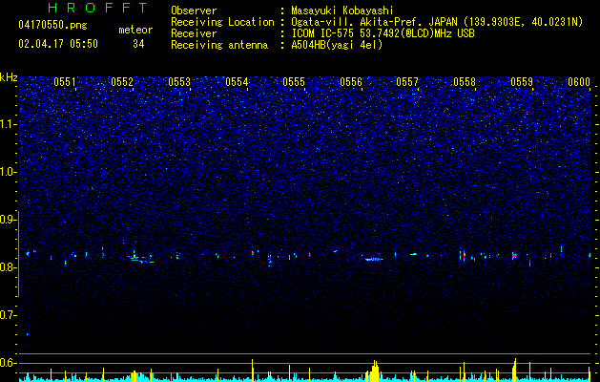
Task: Click the HROFFT title text
Action: click(98, 8)
